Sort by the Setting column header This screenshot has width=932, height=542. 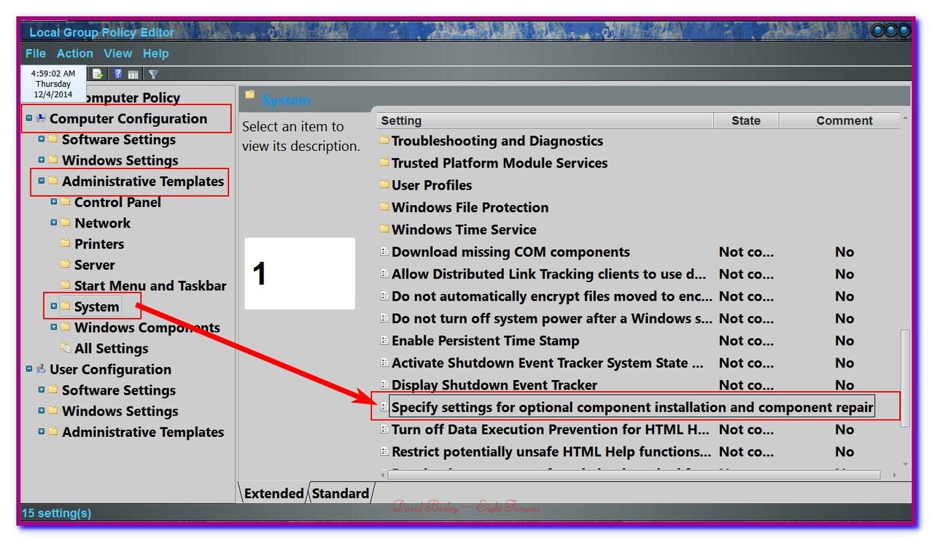click(545, 120)
